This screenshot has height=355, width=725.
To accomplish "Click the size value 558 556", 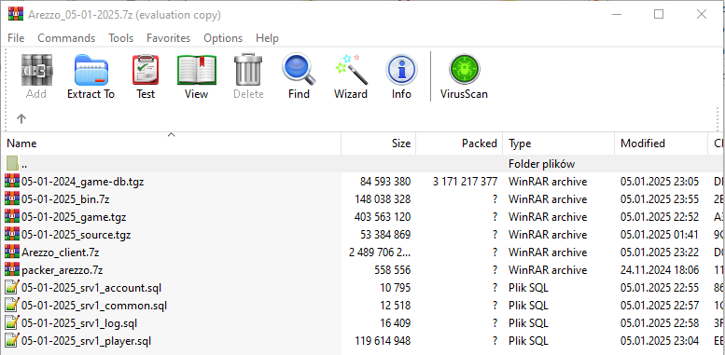I will click(x=393, y=269).
